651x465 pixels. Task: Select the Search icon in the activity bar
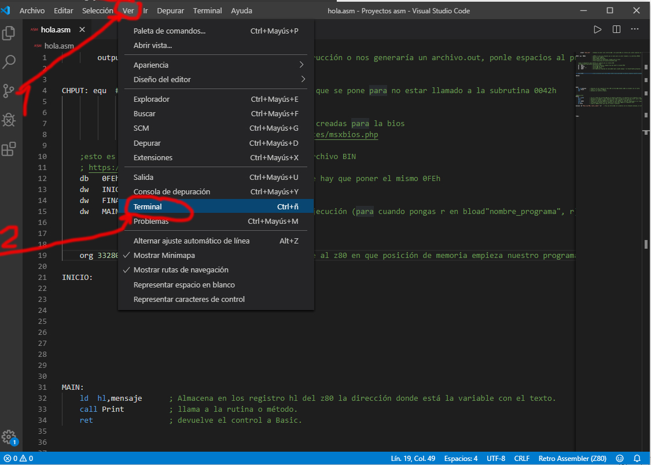(9, 62)
